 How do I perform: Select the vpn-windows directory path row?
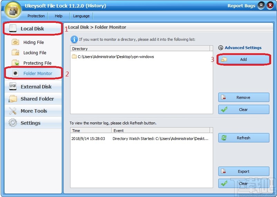(x=141, y=57)
